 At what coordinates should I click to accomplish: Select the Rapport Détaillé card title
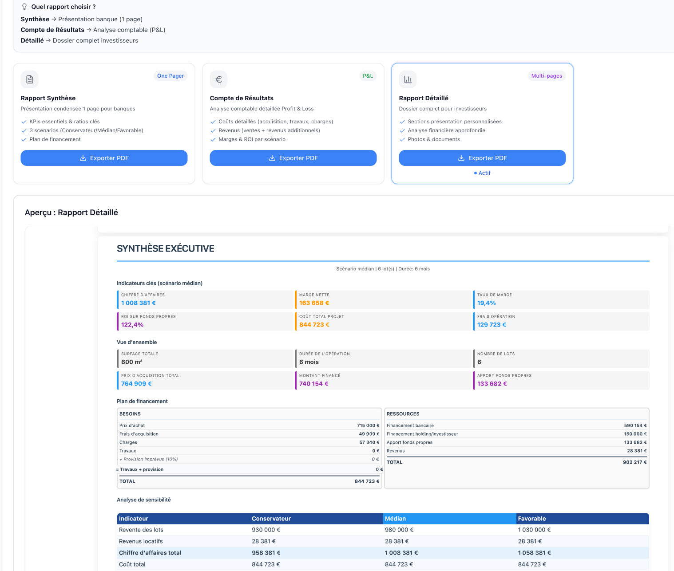coord(424,98)
